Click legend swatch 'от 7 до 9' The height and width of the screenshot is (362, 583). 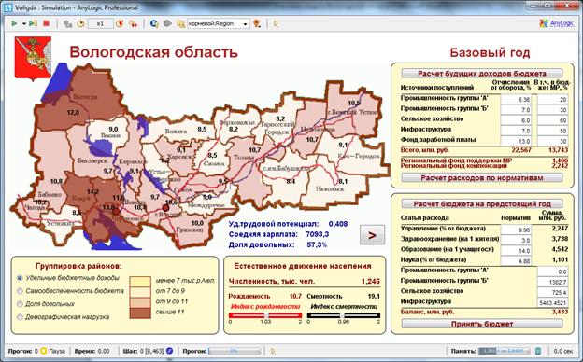pyautogui.click(x=140, y=291)
